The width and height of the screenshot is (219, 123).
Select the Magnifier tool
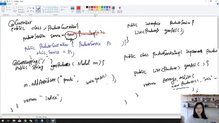(x=33, y=11)
